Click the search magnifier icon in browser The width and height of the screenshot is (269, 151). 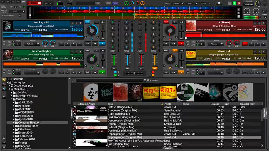pyautogui.click(x=73, y=80)
